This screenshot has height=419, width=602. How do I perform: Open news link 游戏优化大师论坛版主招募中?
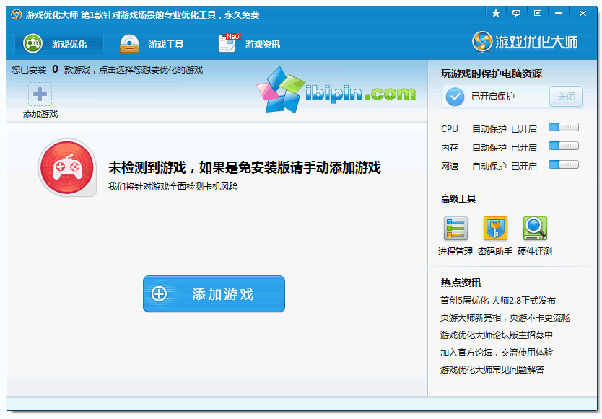pyautogui.click(x=497, y=335)
